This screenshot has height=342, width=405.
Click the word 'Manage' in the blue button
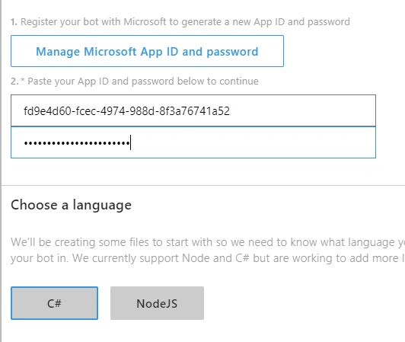click(58, 53)
